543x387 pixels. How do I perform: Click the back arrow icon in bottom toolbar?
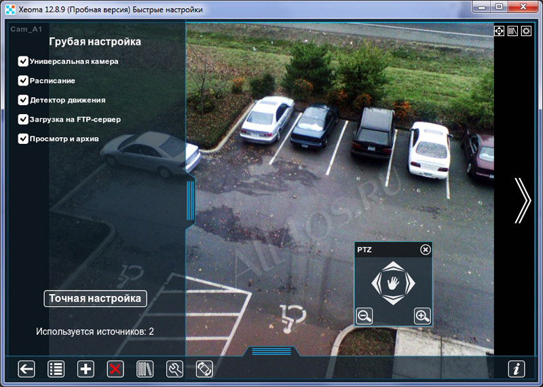(26, 369)
